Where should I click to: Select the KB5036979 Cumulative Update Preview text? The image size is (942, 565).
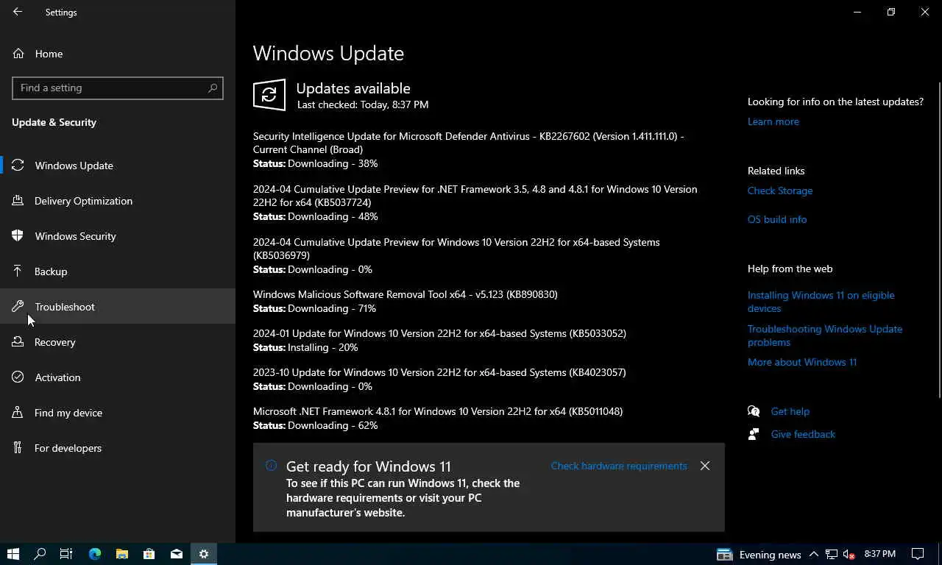pos(456,249)
